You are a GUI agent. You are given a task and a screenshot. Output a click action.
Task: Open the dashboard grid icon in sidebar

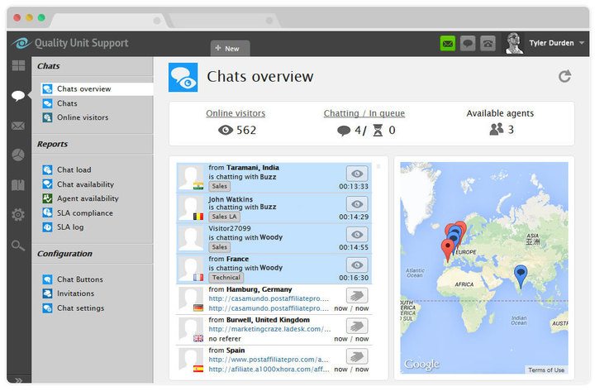coord(18,65)
